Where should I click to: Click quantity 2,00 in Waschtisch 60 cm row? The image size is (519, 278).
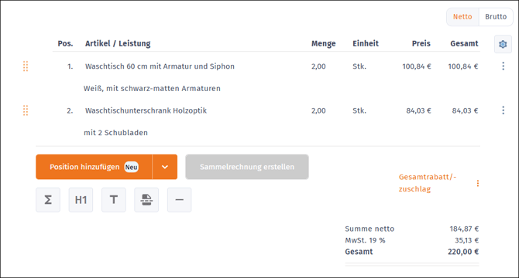point(318,66)
